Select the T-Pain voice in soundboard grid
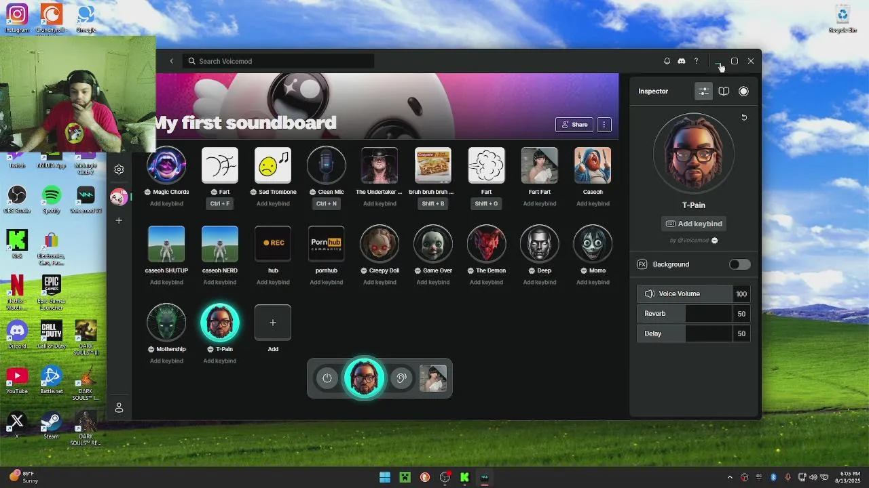869x488 pixels. coord(220,323)
